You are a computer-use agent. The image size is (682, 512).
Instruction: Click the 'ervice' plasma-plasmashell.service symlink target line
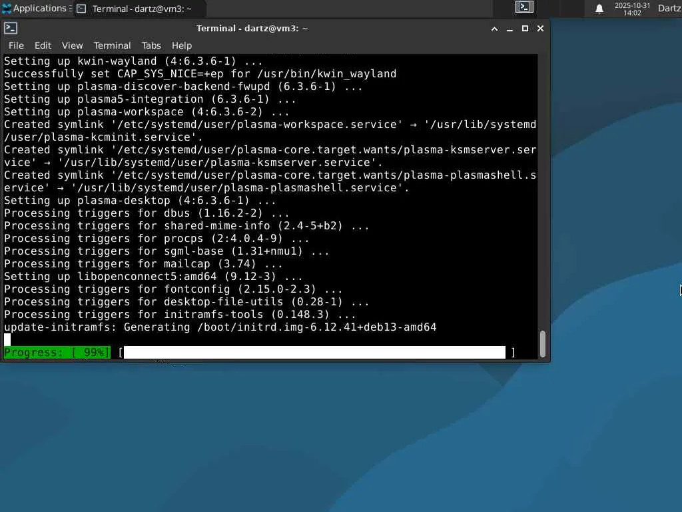[x=206, y=187]
